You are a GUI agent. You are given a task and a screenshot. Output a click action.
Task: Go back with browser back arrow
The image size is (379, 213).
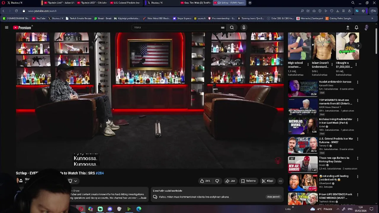3,11
